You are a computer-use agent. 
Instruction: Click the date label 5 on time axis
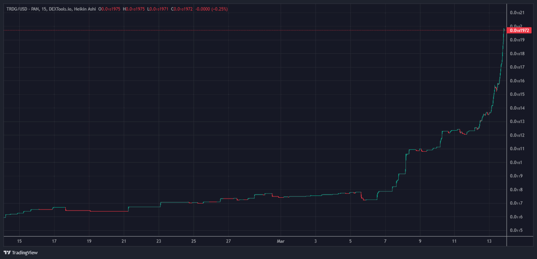tap(350, 241)
